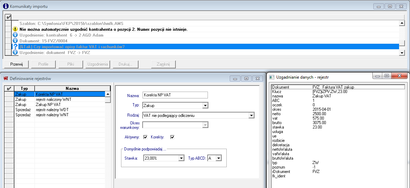410x188 pixels.
Task: Click the checkmark column header in Definiowanie rejestrów table
Action: (9, 89)
